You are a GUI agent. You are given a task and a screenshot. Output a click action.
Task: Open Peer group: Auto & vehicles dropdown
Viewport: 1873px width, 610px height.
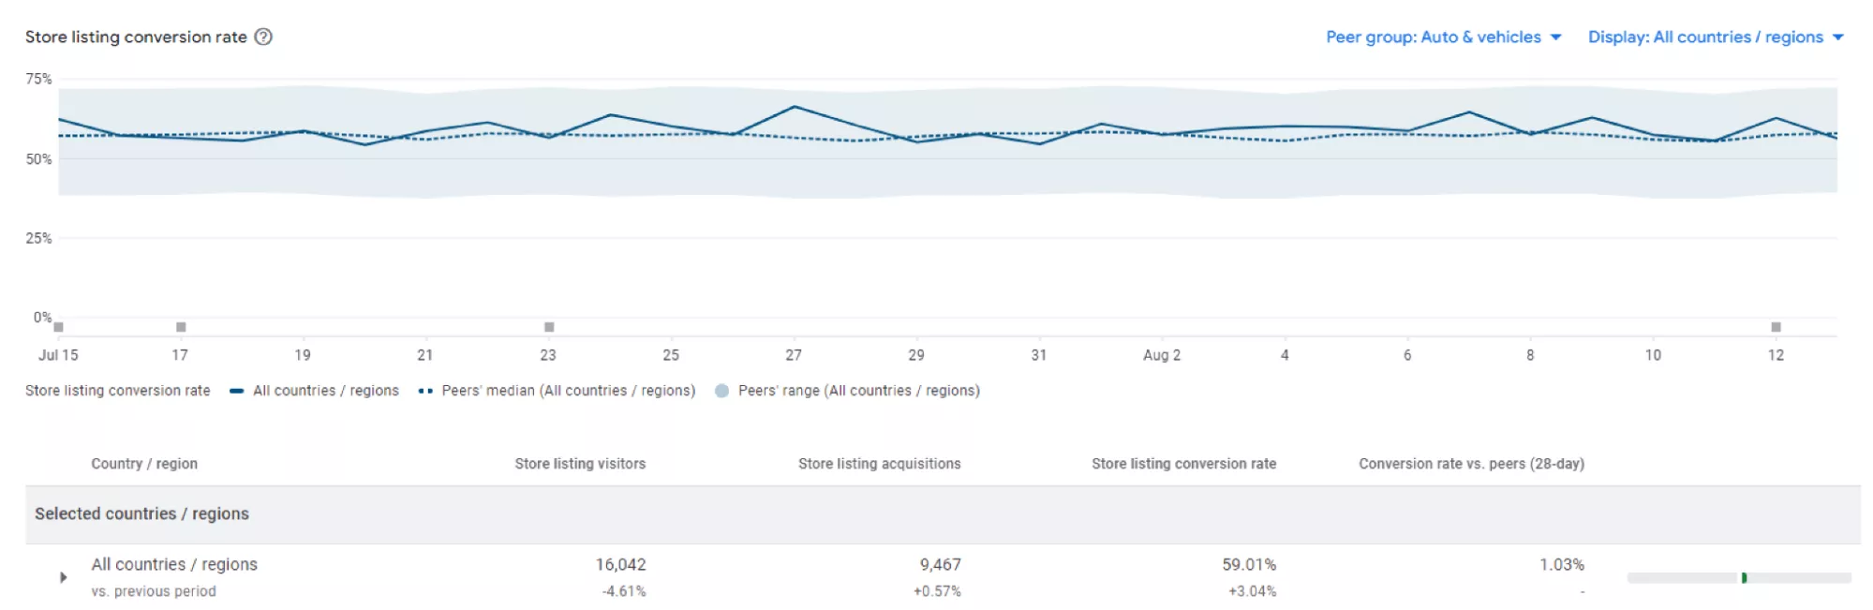[1443, 37]
